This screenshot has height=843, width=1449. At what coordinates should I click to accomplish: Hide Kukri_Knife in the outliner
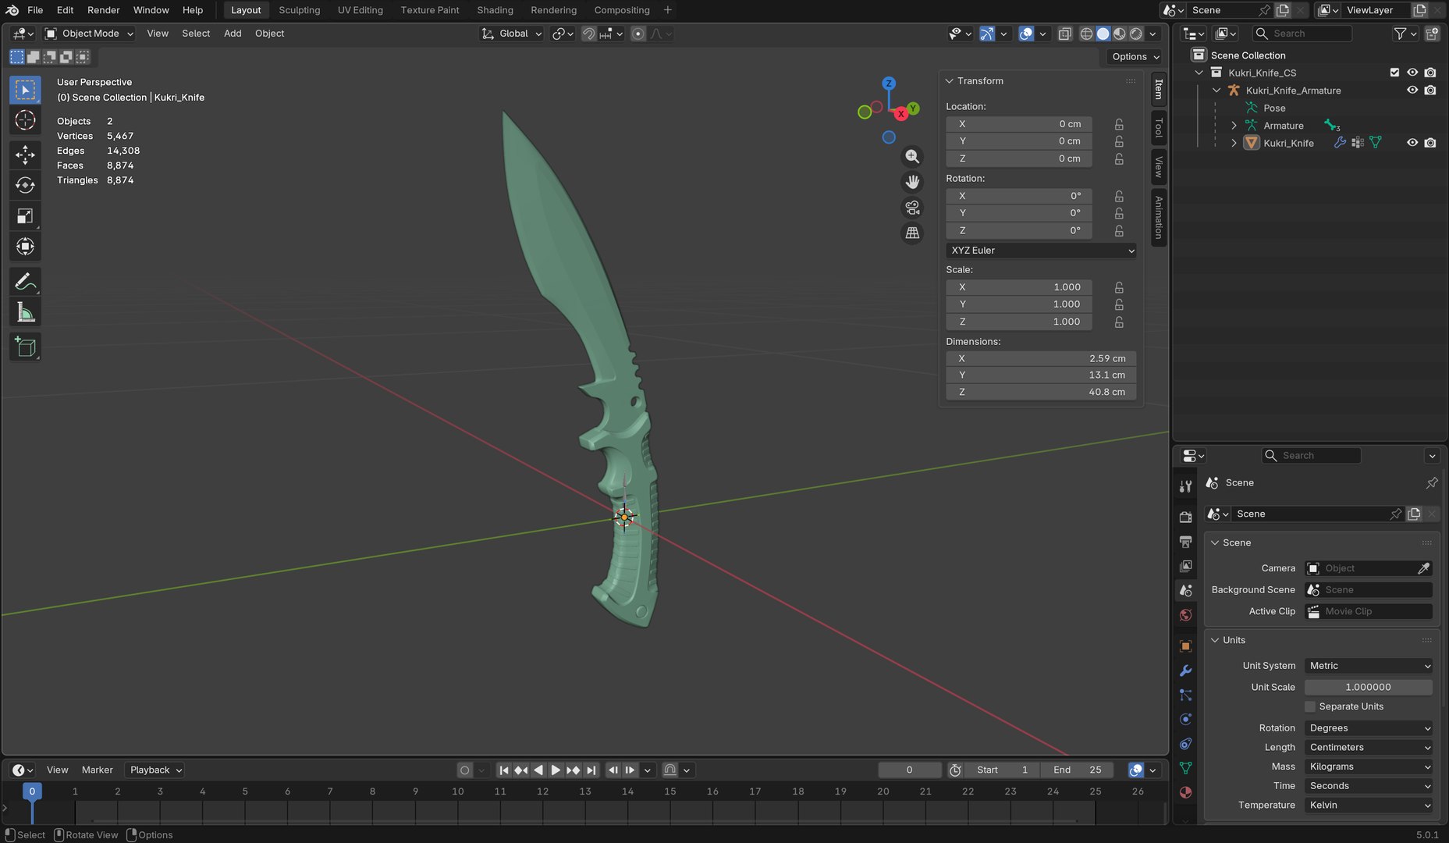[1412, 143]
